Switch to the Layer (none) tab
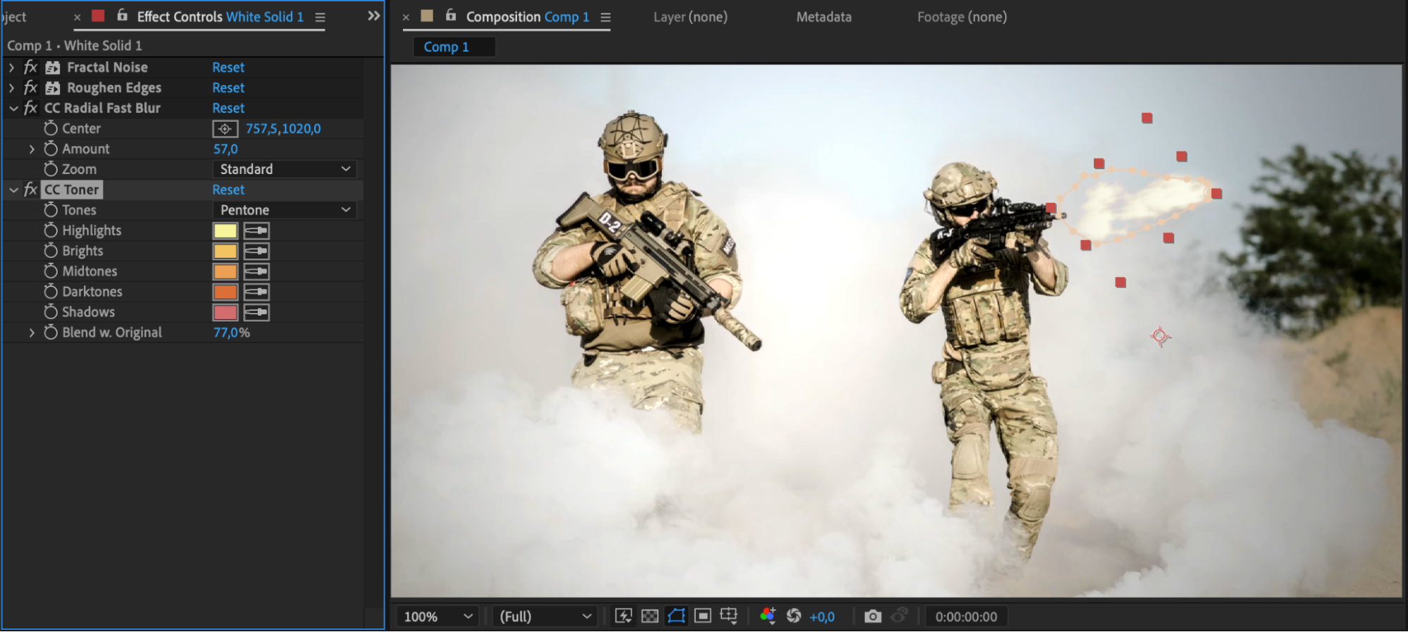The height and width of the screenshot is (632, 1408). pyautogui.click(x=690, y=17)
